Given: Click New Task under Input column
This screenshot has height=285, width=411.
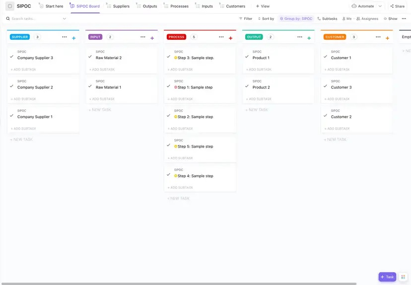Looking at the screenshot, I should (100, 110).
